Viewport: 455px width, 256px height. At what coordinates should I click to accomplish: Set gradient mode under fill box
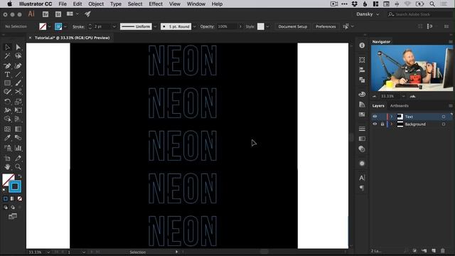click(x=13, y=198)
